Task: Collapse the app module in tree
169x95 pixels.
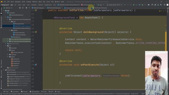Action: coord(4,11)
